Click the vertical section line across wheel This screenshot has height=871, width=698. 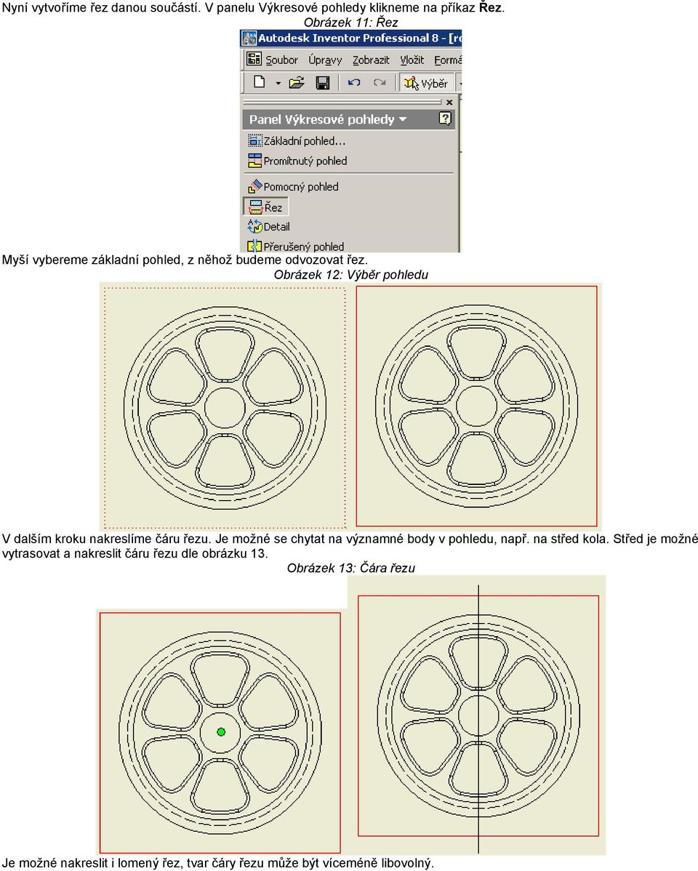(478, 719)
